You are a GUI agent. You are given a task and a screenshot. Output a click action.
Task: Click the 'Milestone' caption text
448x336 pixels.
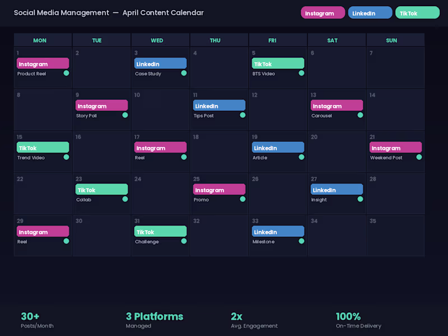(263, 242)
